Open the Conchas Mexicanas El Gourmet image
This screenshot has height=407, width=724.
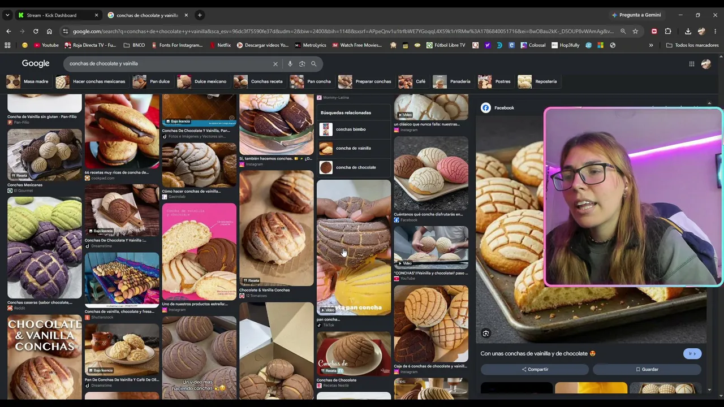point(45,155)
